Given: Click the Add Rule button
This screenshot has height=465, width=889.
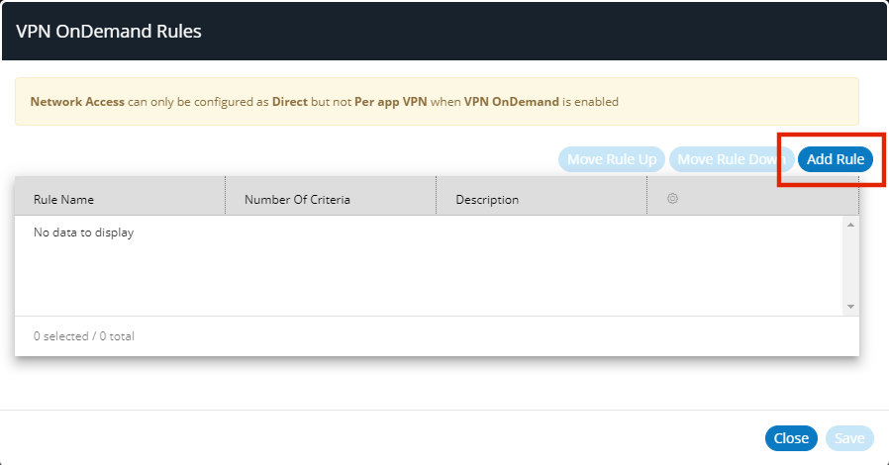Looking at the screenshot, I should [x=835, y=159].
